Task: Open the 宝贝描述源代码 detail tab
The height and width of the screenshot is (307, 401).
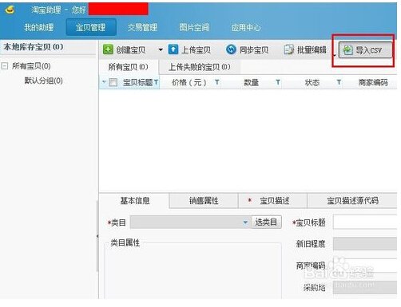Action: point(352,201)
